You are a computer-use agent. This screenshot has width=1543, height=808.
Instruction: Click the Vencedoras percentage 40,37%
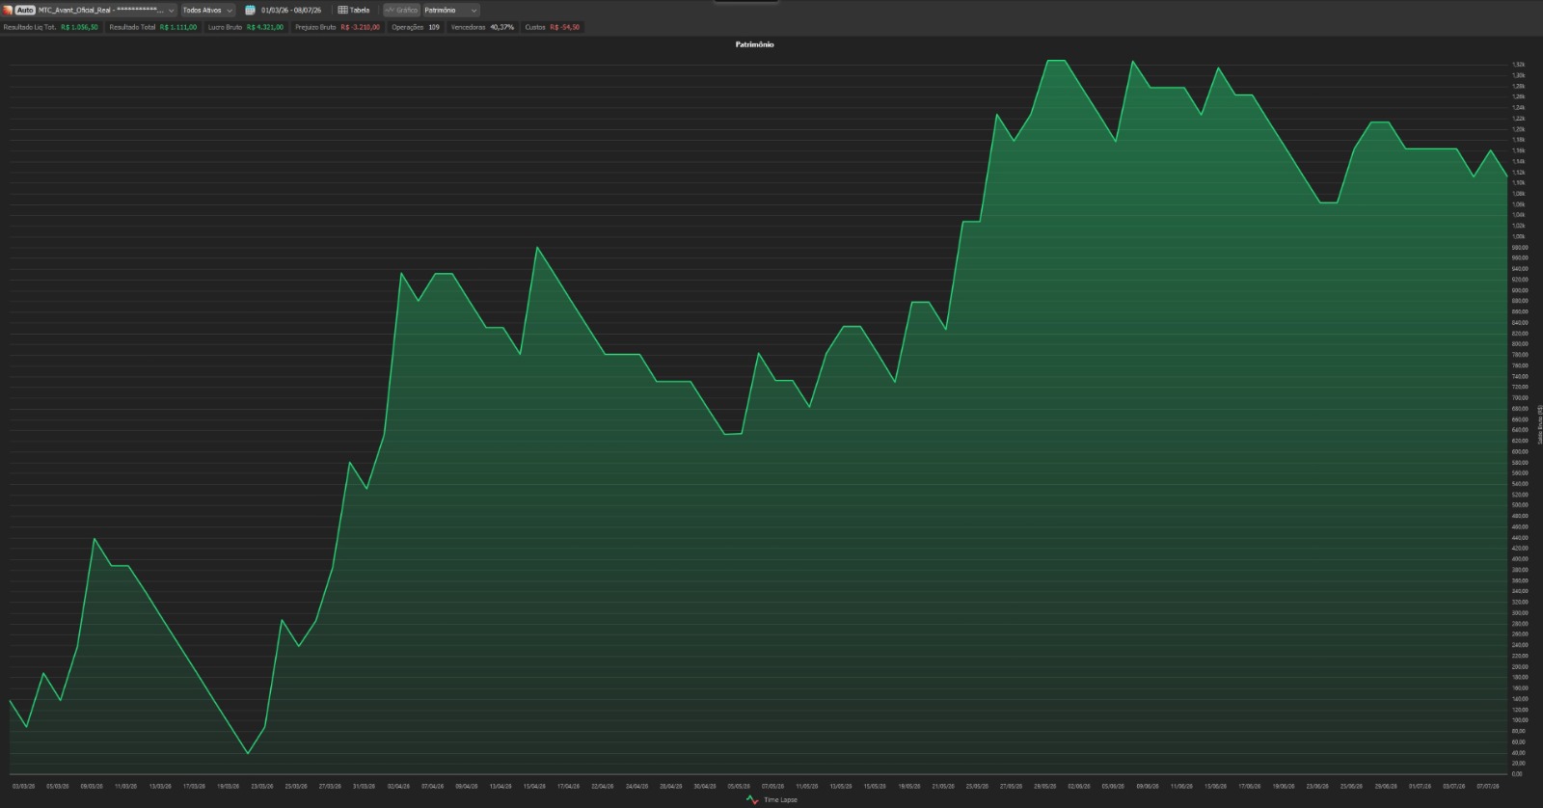click(501, 27)
